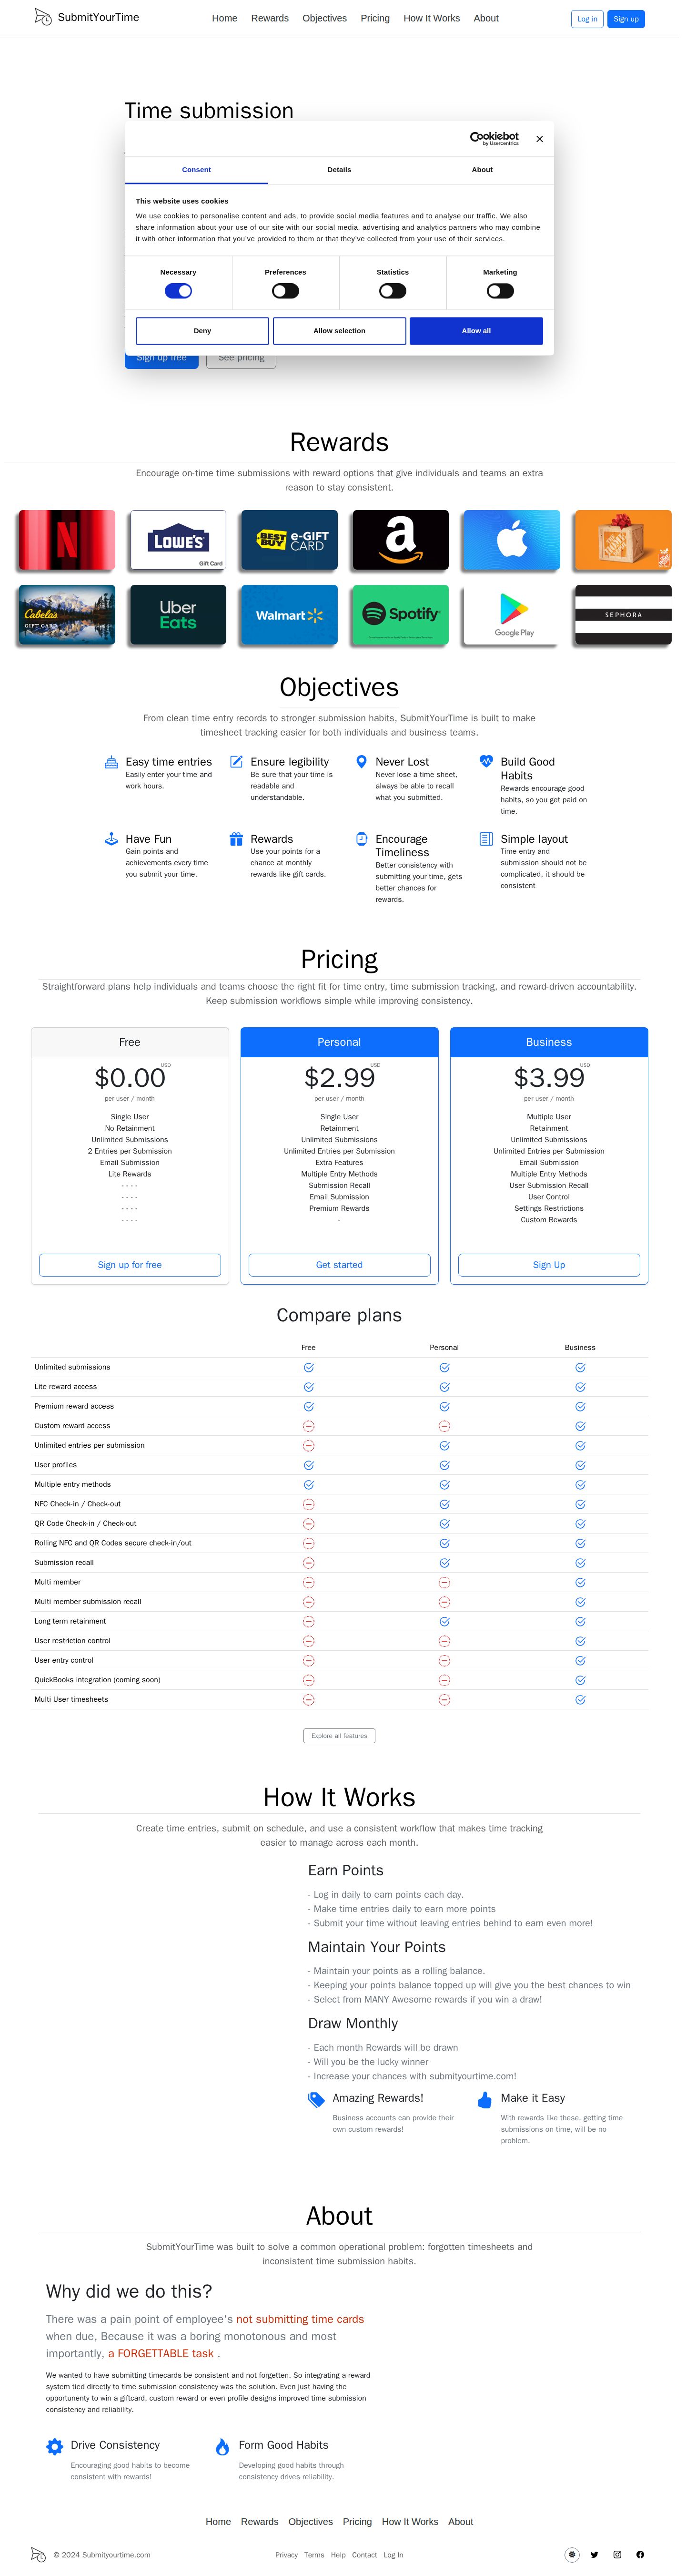The height and width of the screenshot is (2576, 686).
Task: Click the SubmitYourTime logo icon in header
Action: pyautogui.click(x=43, y=17)
